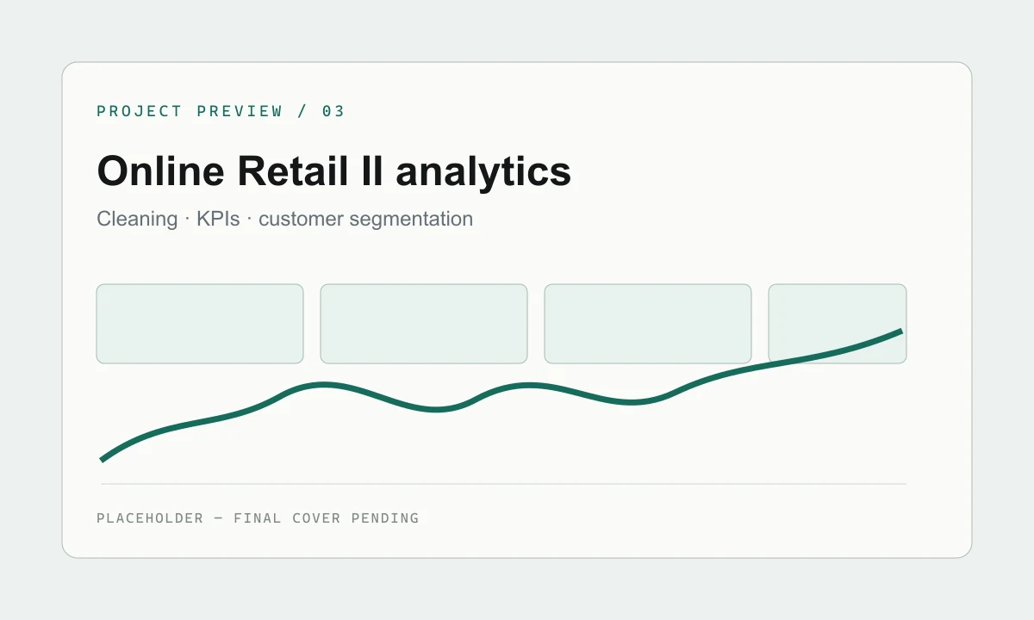Click the first dip of the trend line
The image size is (1034, 620).
(436, 409)
